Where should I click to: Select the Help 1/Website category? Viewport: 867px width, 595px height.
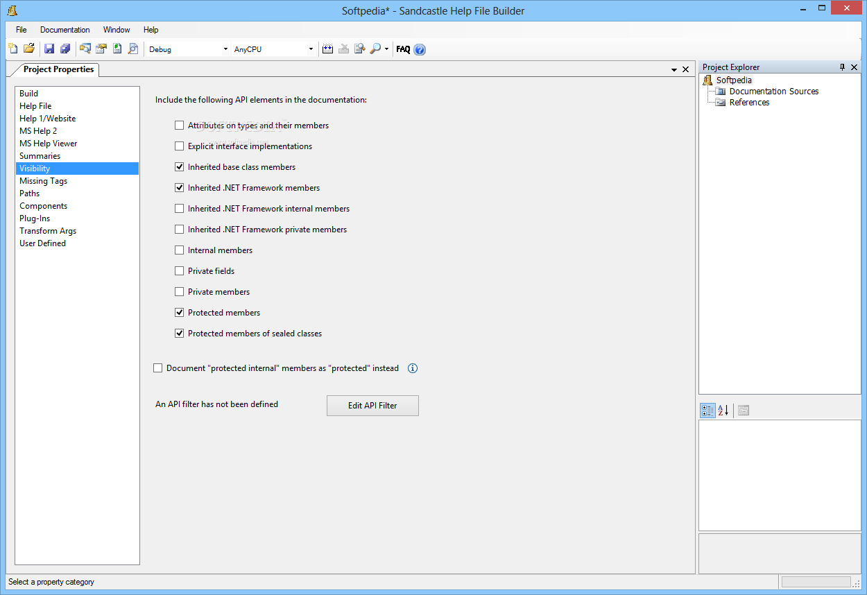pyautogui.click(x=77, y=119)
